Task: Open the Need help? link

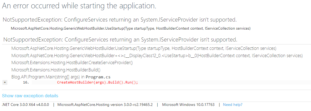Action: (x=233, y=105)
